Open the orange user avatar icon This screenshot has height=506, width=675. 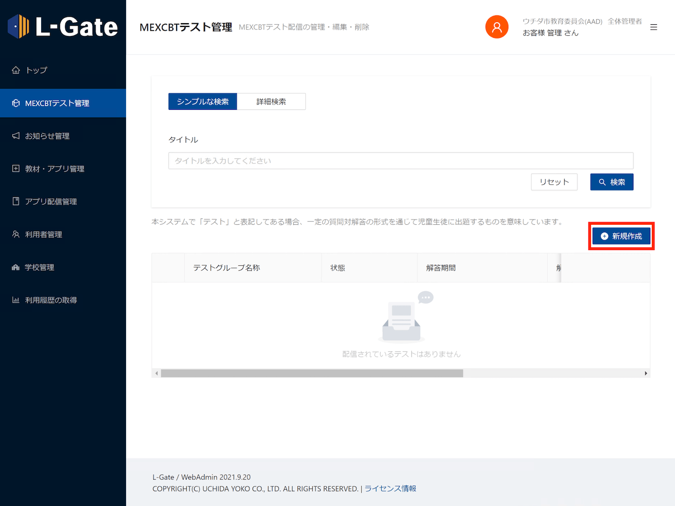(x=497, y=27)
